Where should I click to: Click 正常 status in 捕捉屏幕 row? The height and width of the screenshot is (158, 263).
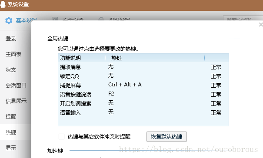216,85
